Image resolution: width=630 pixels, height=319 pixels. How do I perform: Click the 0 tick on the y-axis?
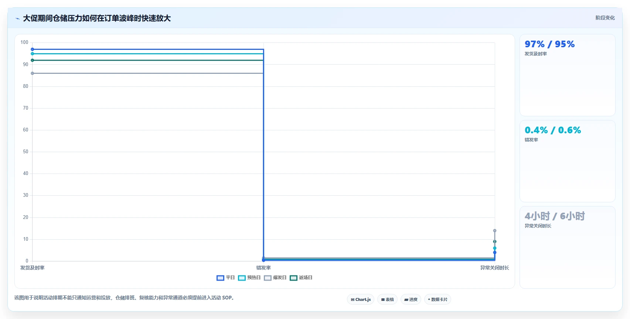point(27,261)
